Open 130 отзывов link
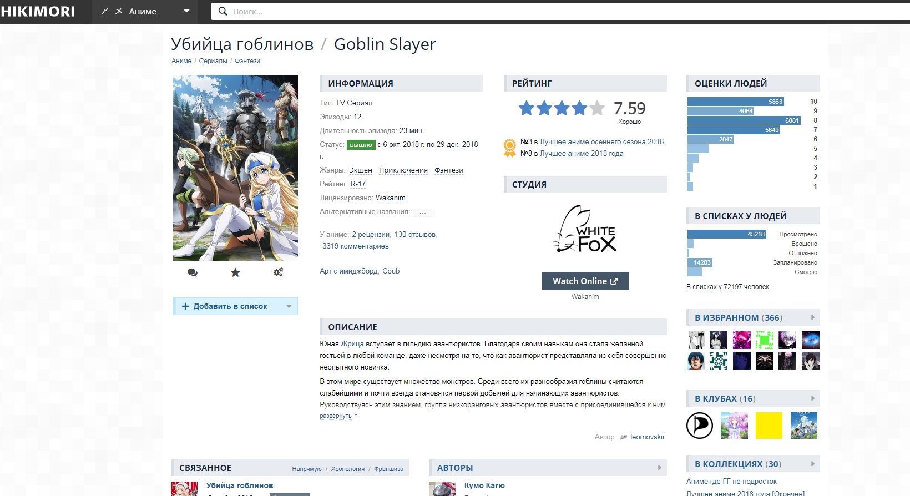 pyautogui.click(x=415, y=235)
